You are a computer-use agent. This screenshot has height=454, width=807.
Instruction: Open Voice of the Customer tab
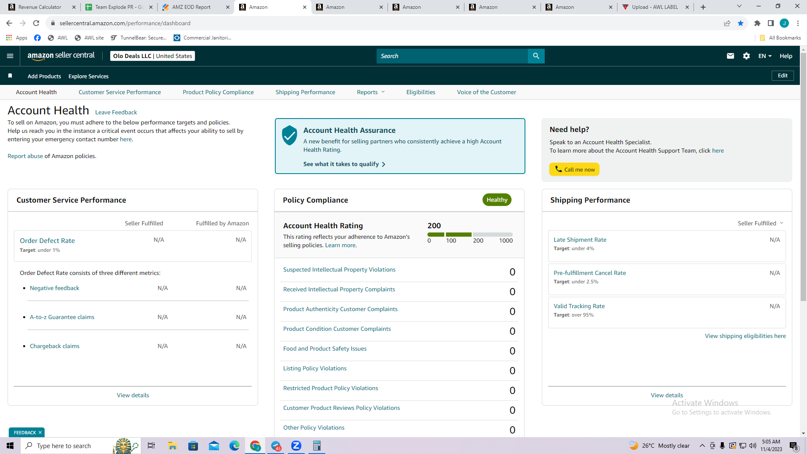pyautogui.click(x=487, y=92)
